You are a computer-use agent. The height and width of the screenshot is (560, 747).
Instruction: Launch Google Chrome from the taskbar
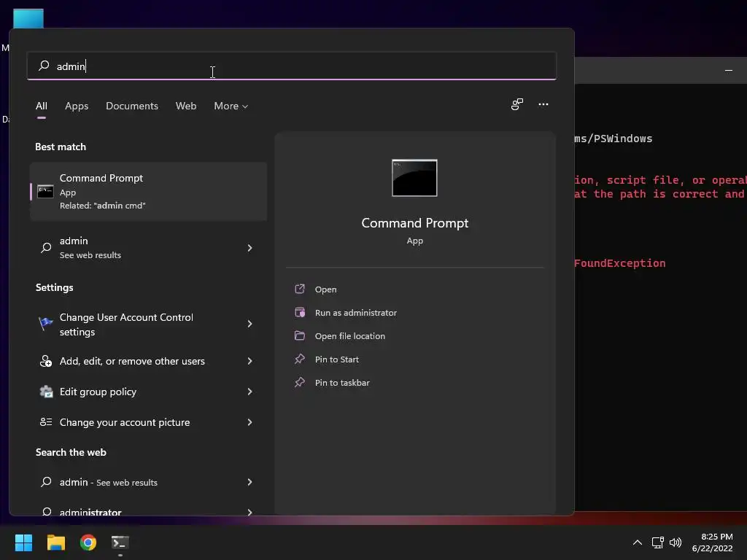(88, 542)
